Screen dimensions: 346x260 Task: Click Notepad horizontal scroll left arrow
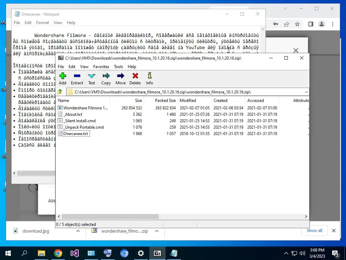pos(14,173)
